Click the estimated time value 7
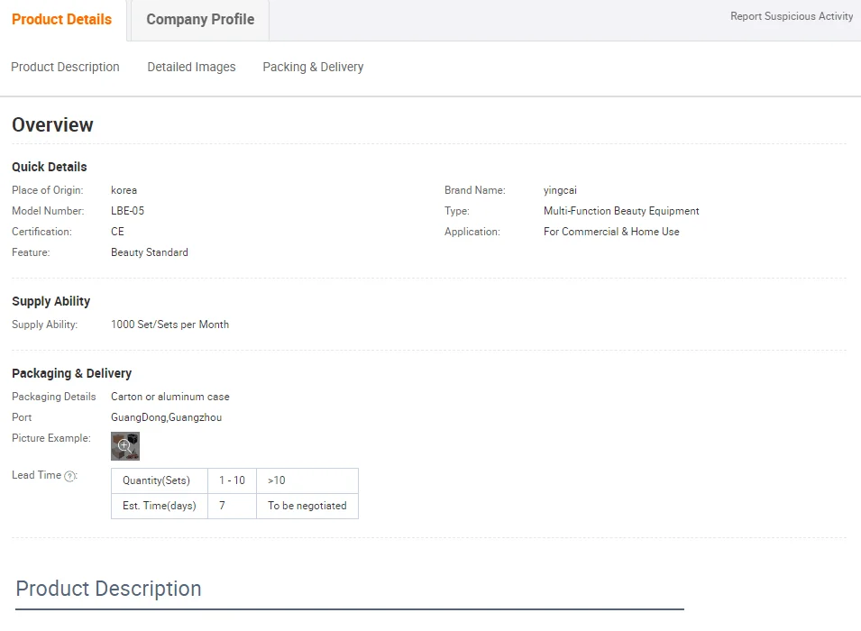The image size is (861, 631). (x=233, y=506)
